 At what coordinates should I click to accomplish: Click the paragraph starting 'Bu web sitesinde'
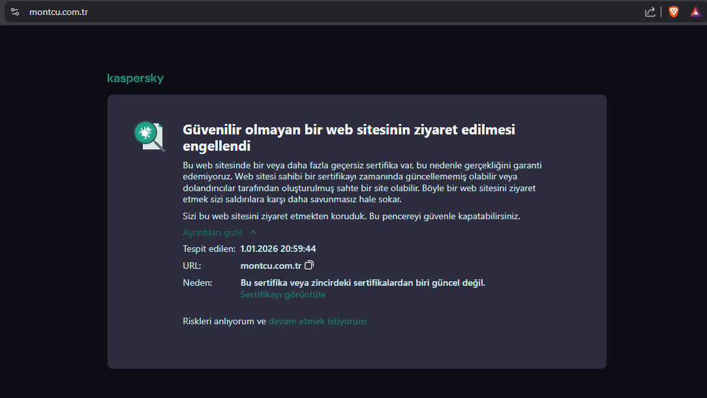click(x=362, y=182)
